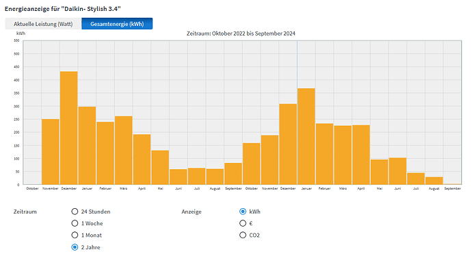Click the second Mai bar near 95 kWh
The image size is (472, 254).
pos(379,172)
